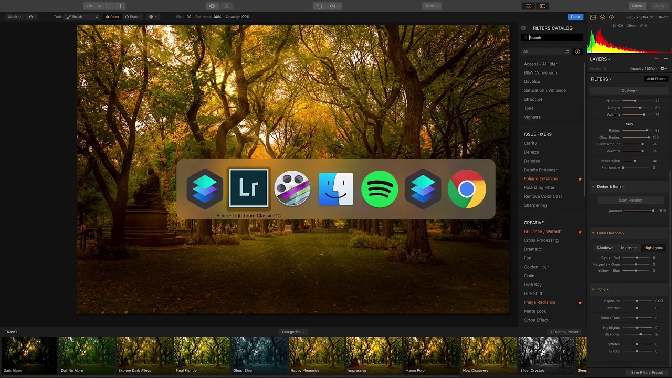The height and width of the screenshot is (378, 672).
Task: Click Start Painting in Dodge & Burn
Action: pyautogui.click(x=631, y=200)
